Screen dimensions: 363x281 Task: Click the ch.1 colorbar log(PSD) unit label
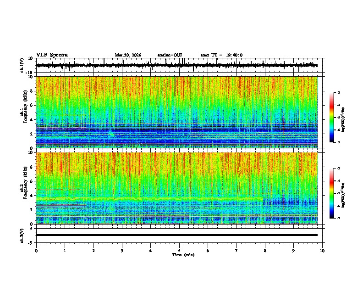(343, 120)
